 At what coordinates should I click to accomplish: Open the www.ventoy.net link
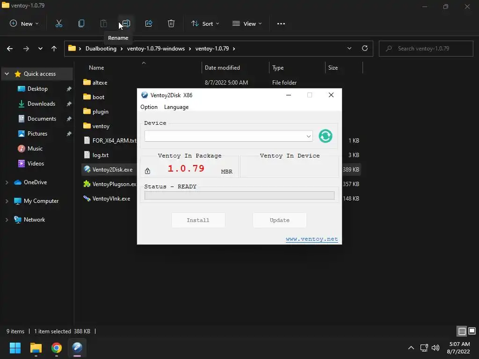tap(312, 239)
